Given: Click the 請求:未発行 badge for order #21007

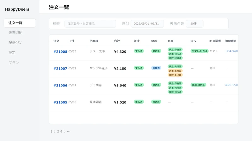Looking at the screenshot, I should tap(175, 71).
